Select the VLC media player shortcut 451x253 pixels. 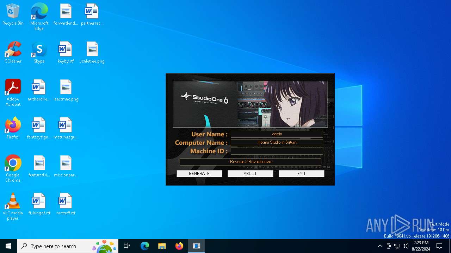coord(13,207)
